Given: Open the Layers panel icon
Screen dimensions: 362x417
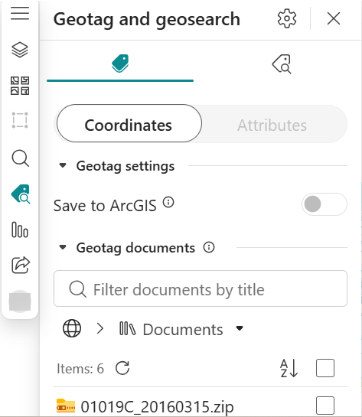Looking at the screenshot, I should click(20, 50).
